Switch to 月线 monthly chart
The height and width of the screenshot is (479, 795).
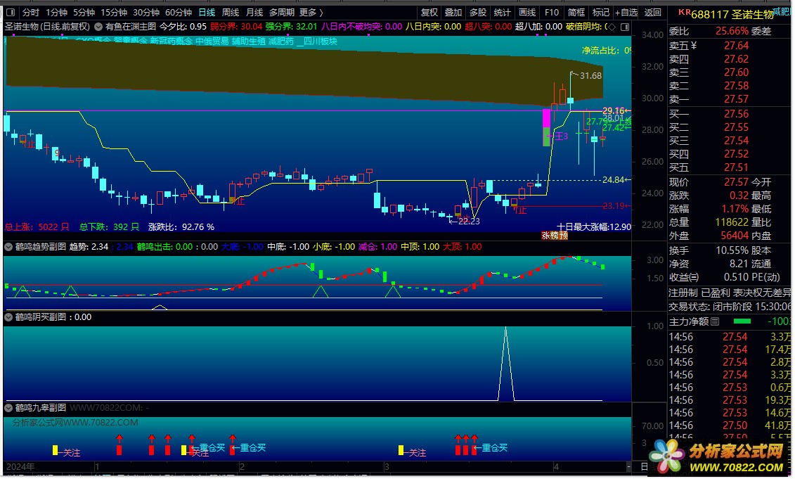254,12
